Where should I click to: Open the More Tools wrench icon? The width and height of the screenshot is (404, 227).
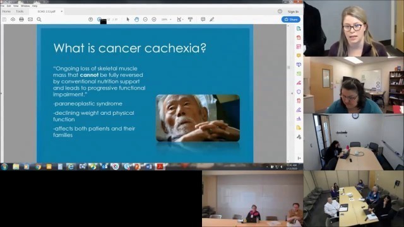pos(299,137)
